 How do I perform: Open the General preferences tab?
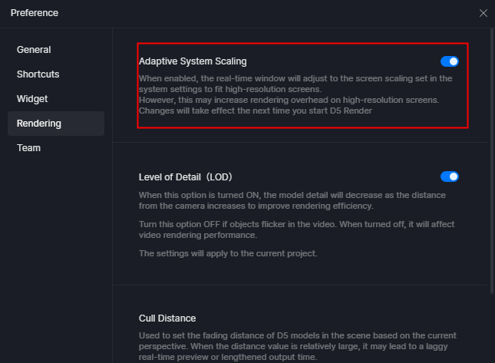34,50
